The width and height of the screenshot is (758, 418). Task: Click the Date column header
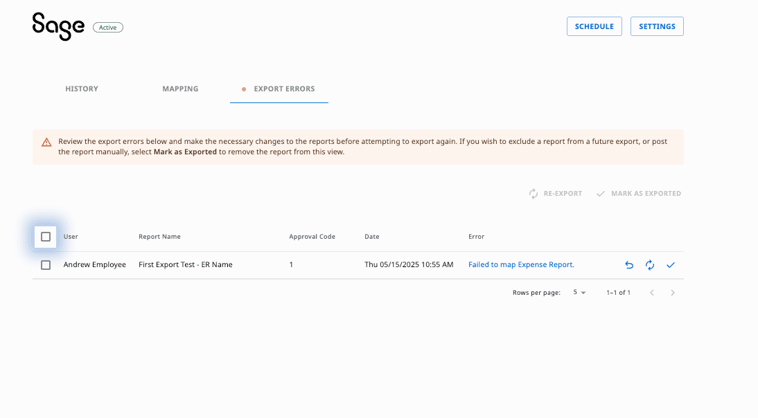click(x=372, y=237)
